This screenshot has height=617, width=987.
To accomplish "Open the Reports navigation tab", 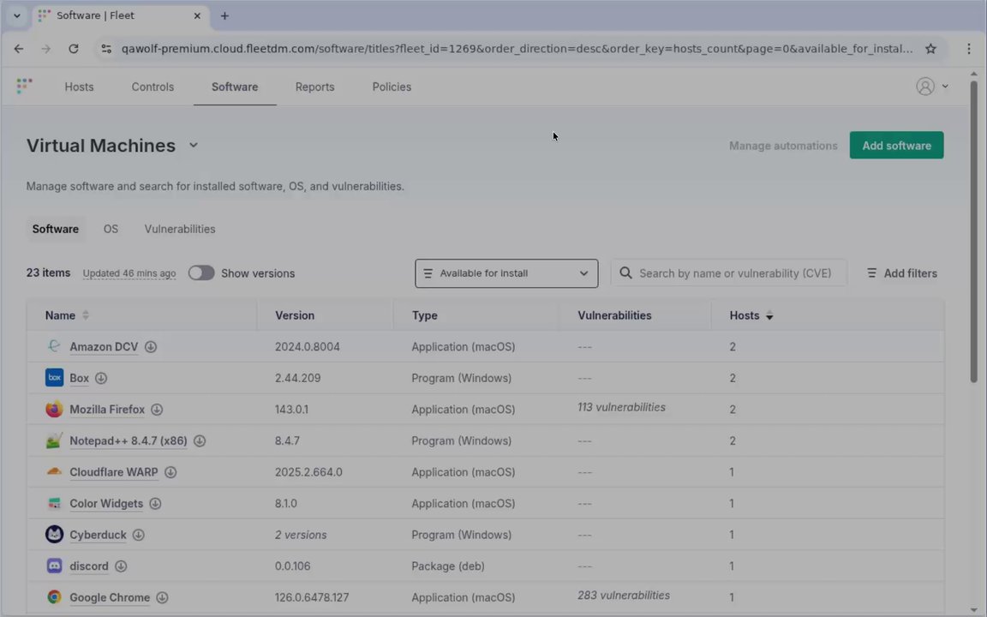I will [x=314, y=87].
